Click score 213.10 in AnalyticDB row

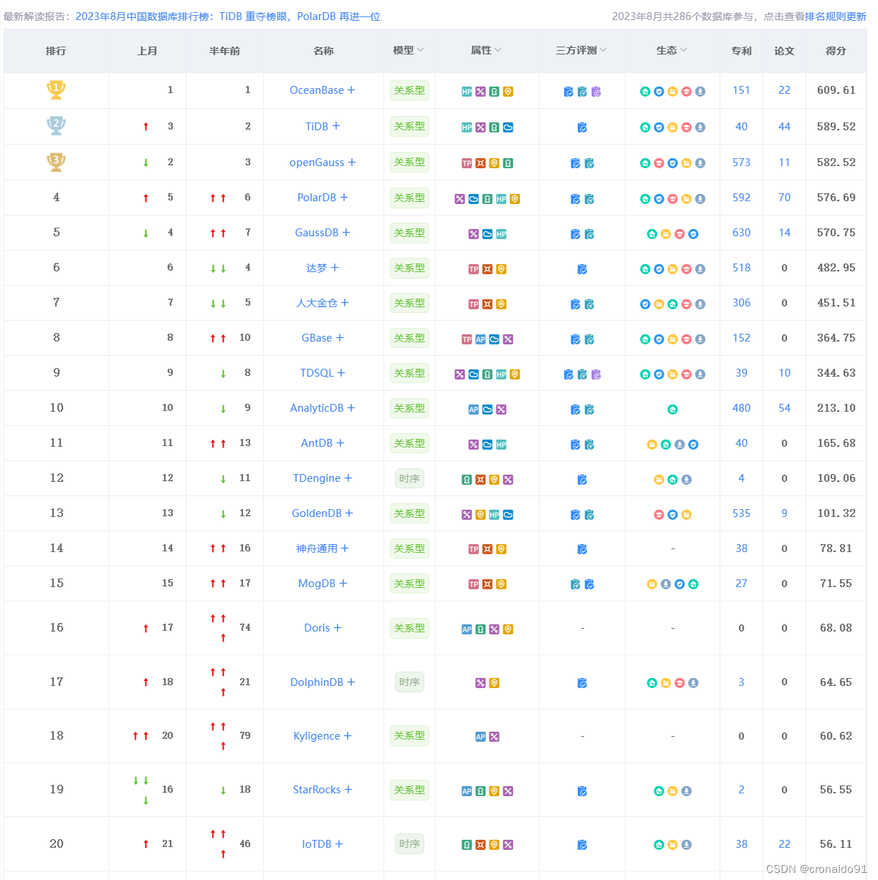pos(836,408)
